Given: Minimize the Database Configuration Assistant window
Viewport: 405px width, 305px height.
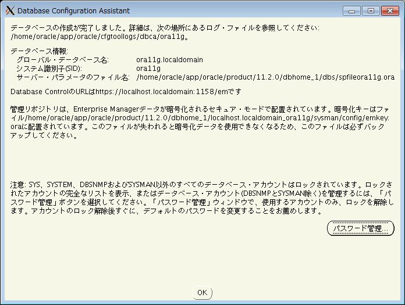Looking at the screenshot, I should (351, 11).
